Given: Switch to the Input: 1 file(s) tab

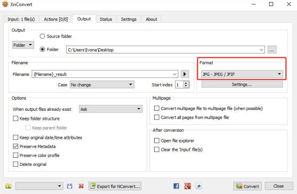Looking at the screenshot, I should pyautogui.click(x=21, y=19).
